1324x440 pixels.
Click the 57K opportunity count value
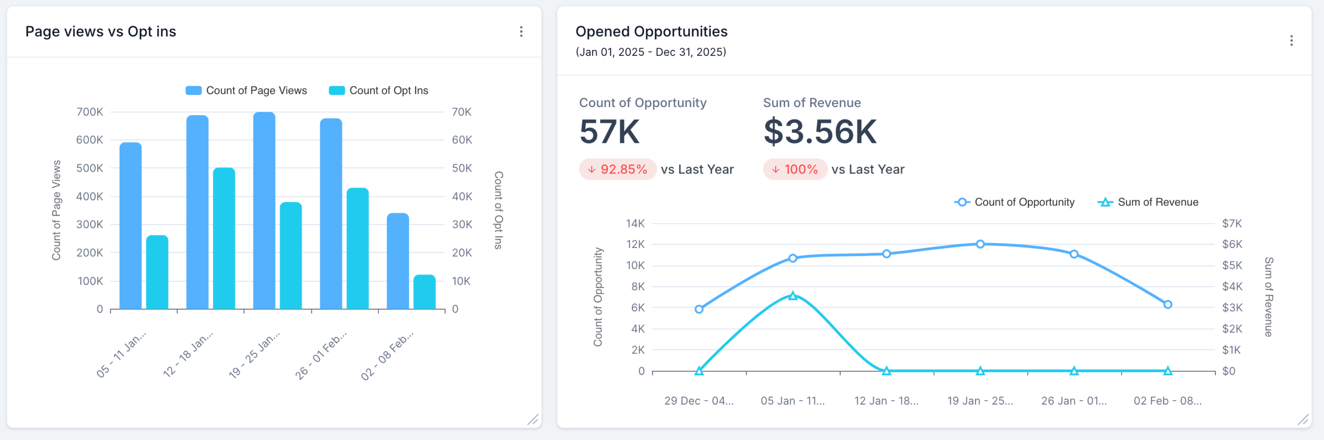(609, 132)
